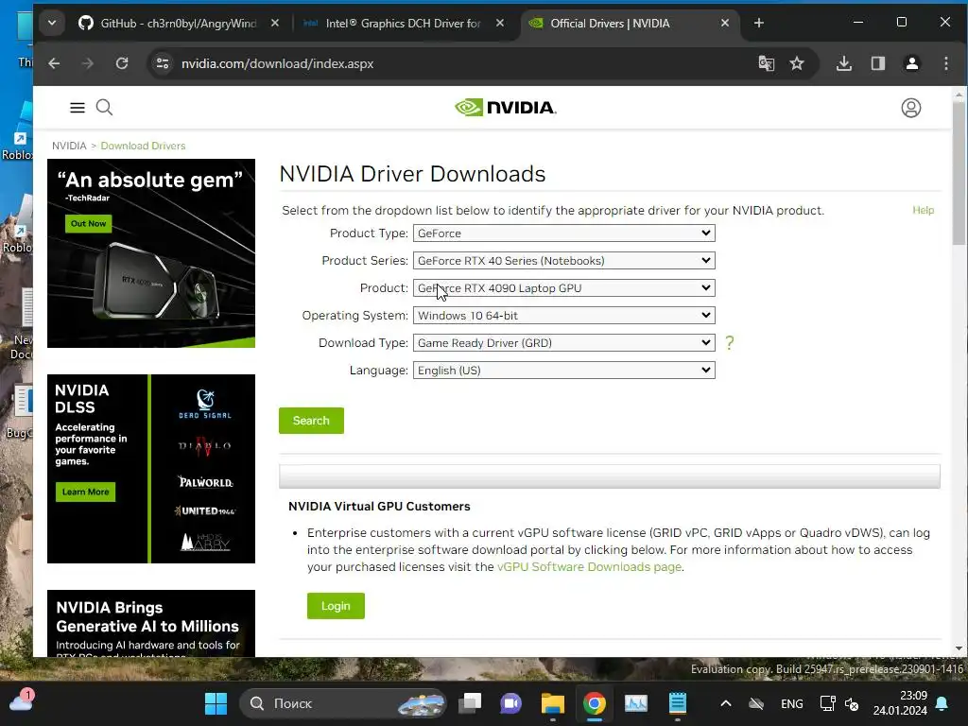Open the Generative AI to Millions banner
The width and height of the screenshot is (968, 726).
click(x=151, y=623)
